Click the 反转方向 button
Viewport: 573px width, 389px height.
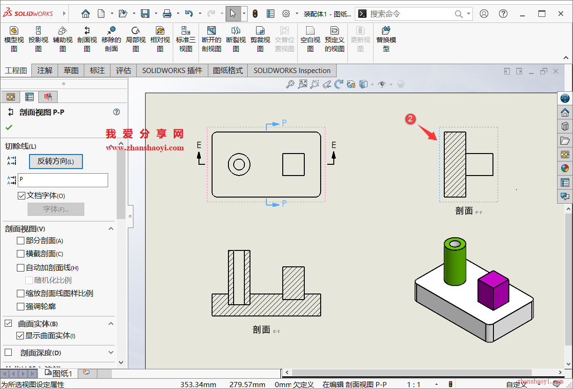[x=56, y=161]
